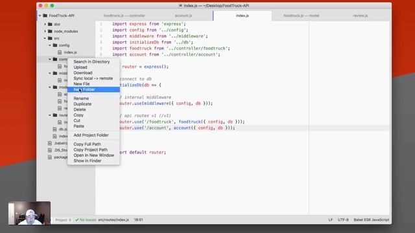Expand the node_modules folder arrow
Viewport: 415px width, 233px height.
coord(45,31)
